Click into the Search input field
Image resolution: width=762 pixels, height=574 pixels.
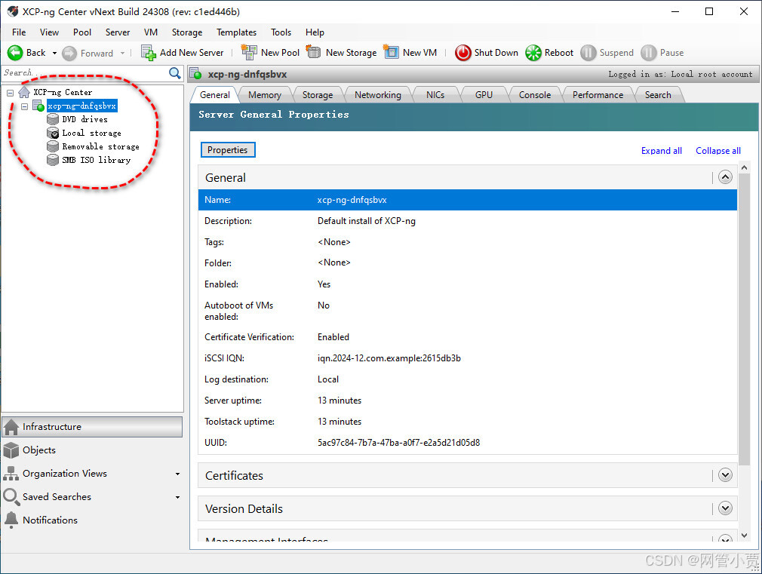coord(85,73)
